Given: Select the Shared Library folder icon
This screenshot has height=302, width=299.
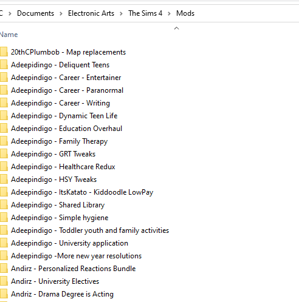Looking at the screenshot, I should click(x=4, y=204).
